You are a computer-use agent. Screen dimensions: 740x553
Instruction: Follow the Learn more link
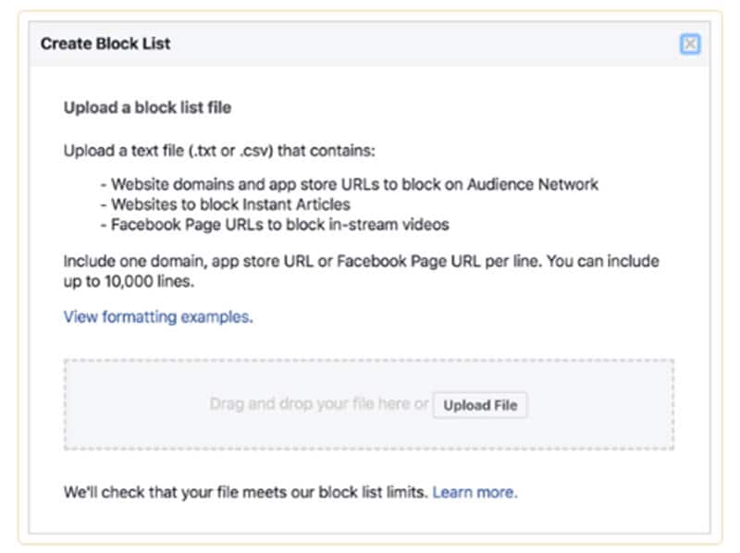pyautogui.click(x=475, y=493)
